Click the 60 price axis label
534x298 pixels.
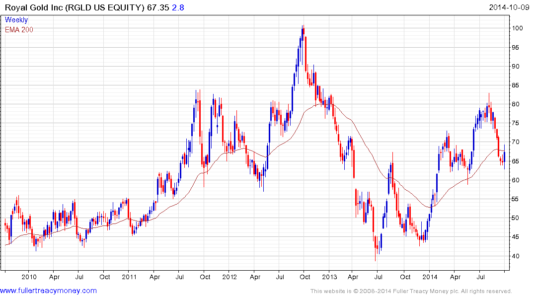516,180
